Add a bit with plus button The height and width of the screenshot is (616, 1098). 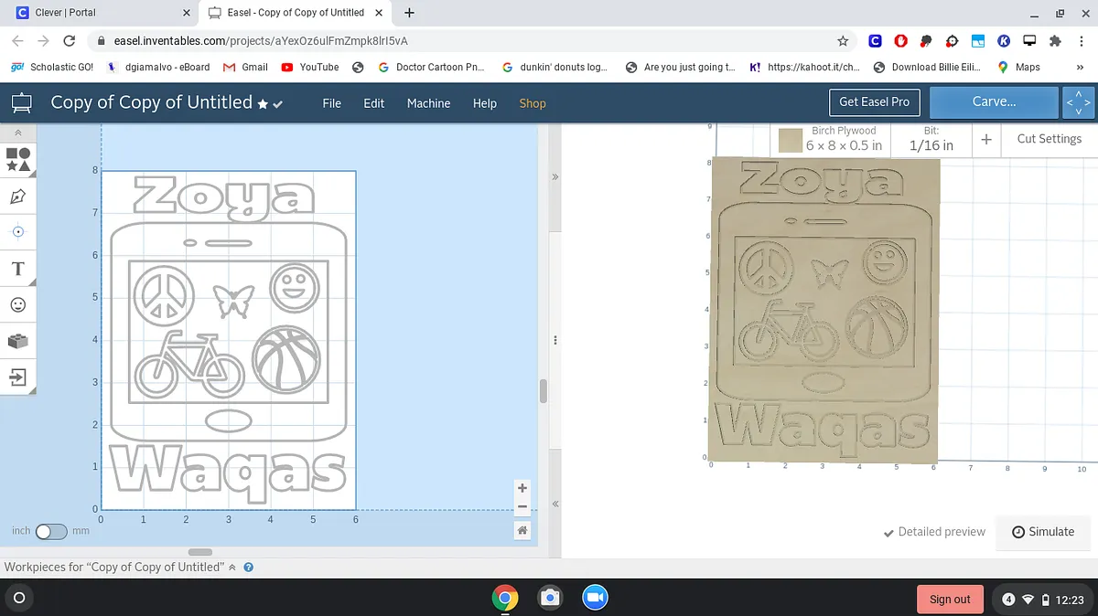point(986,139)
